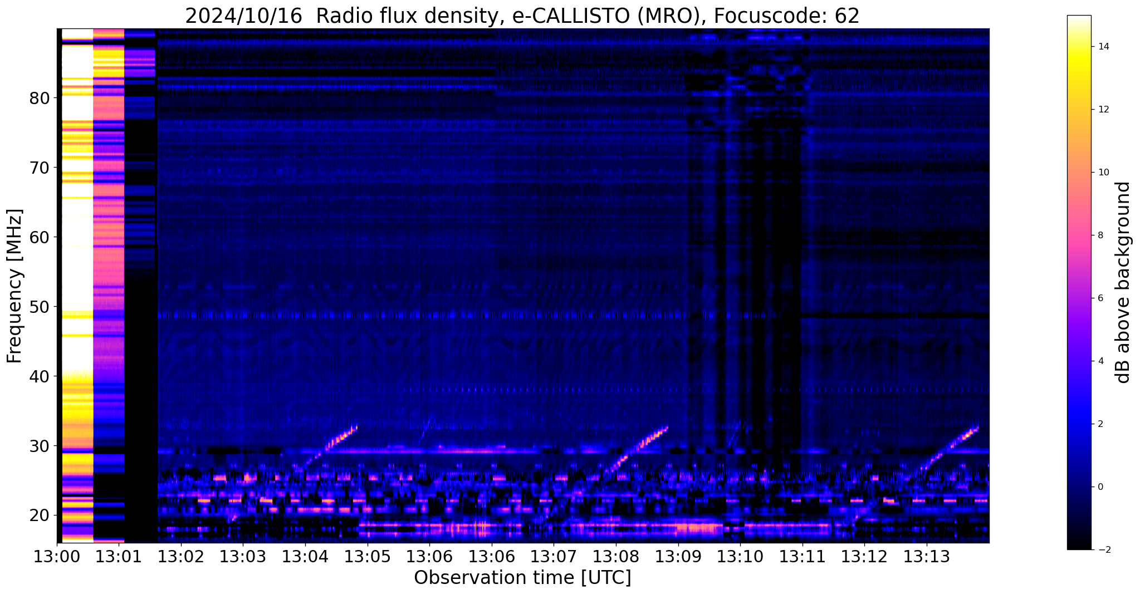Select the 13:00 time tick label
This screenshot has width=1140, height=594.
coord(56,557)
